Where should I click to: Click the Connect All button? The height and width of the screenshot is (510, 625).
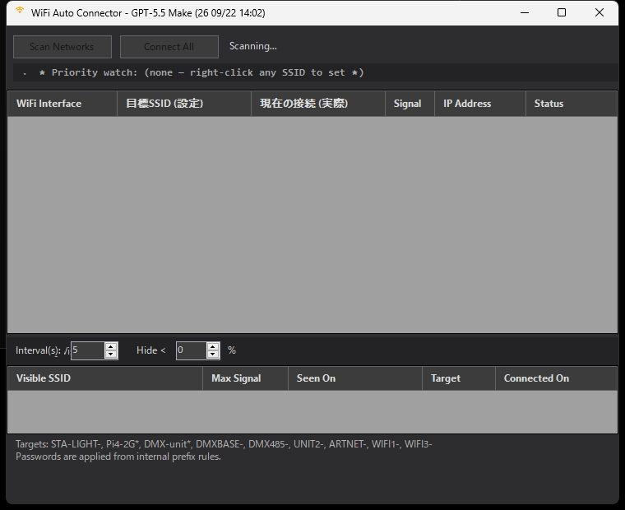[169, 47]
